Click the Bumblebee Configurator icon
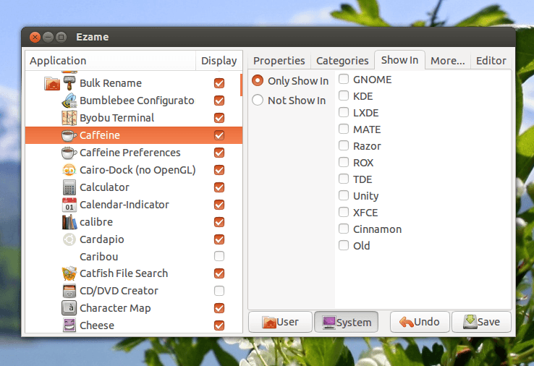The width and height of the screenshot is (534, 366). [69, 101]
